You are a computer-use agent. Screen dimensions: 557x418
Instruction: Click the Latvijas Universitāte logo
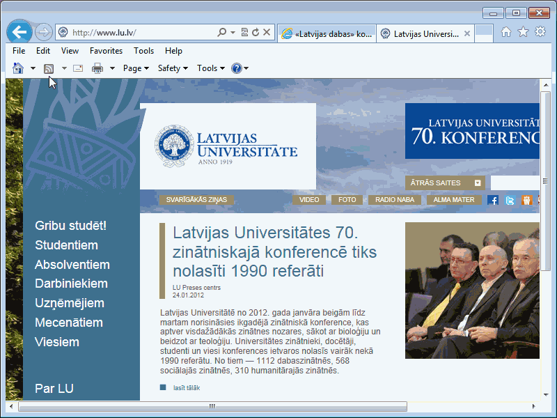[x=226, y=146]
